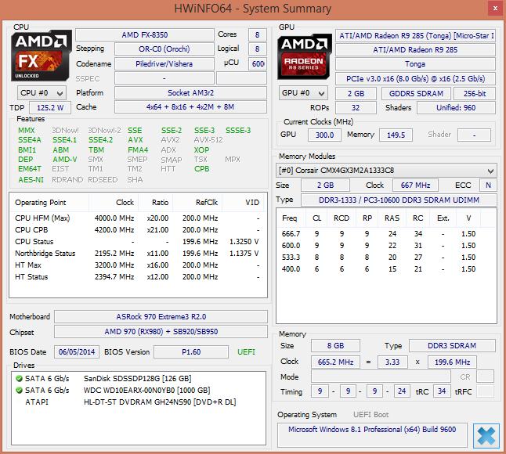Select the WDC WD10EARX-00N0YB0 drive entry
506x454 pixels.
pos(138,390)
